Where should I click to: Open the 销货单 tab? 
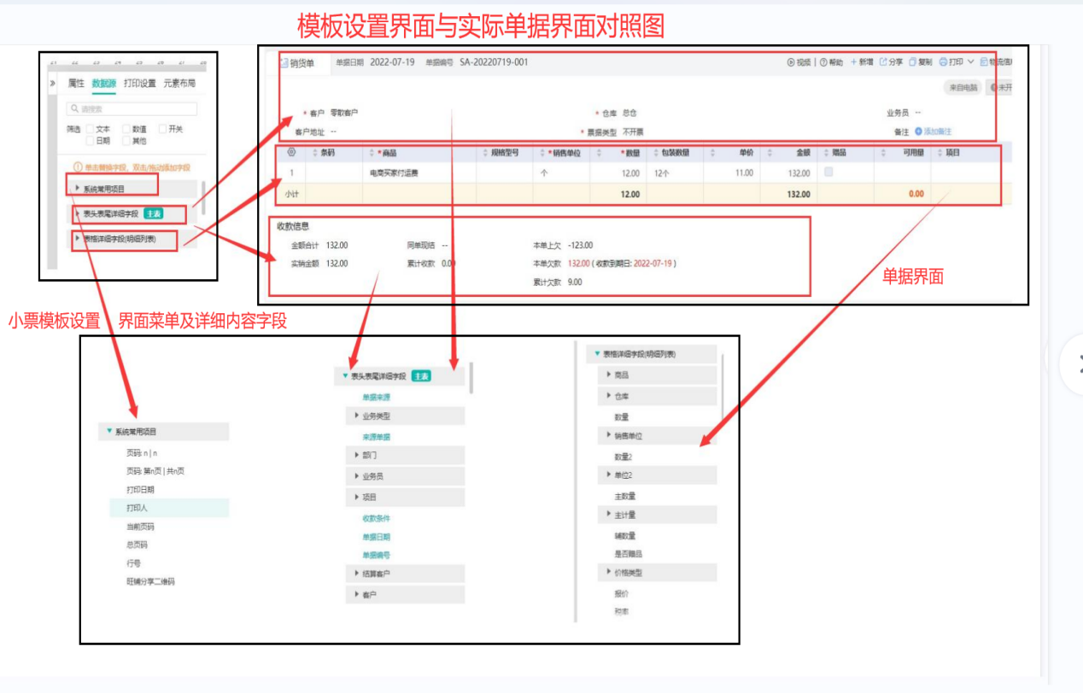click(296, 63)
